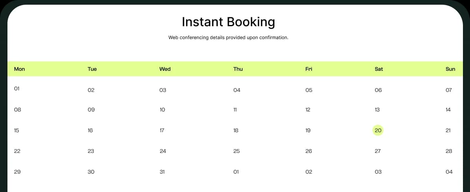Image resolution: width=470 pixels, height=192 pixels.
Task: Select Saturday the 27th
Action: [378, 151]
